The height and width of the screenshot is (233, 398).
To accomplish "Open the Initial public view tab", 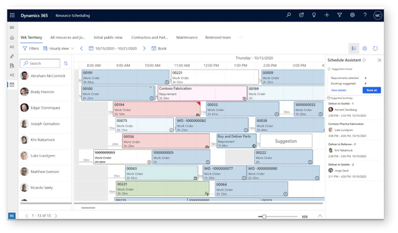I will tap(108, 37).
